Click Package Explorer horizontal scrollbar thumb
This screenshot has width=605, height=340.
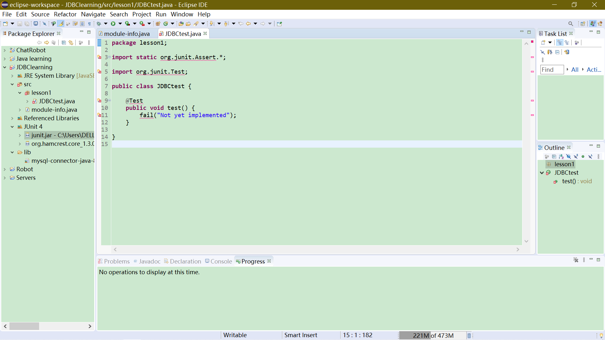coord(24,326)
